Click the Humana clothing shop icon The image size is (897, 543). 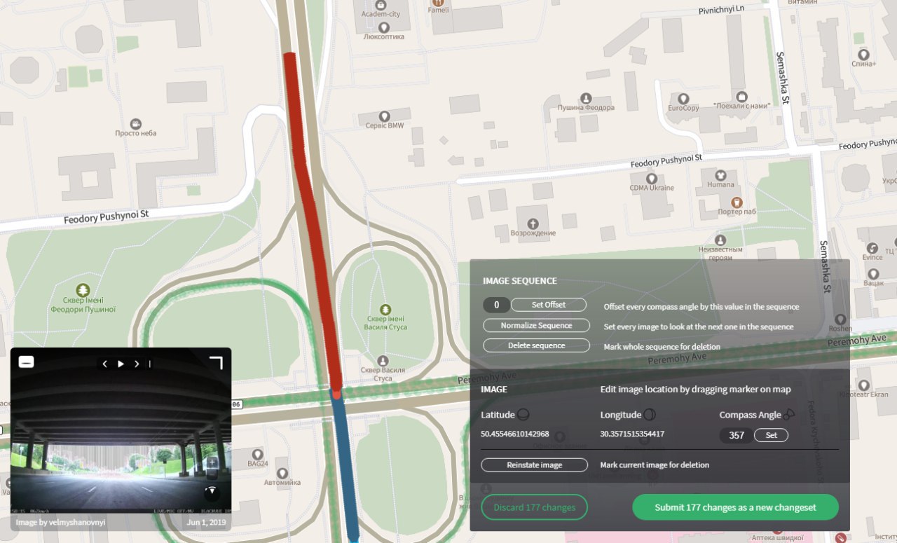click(720, 174)
